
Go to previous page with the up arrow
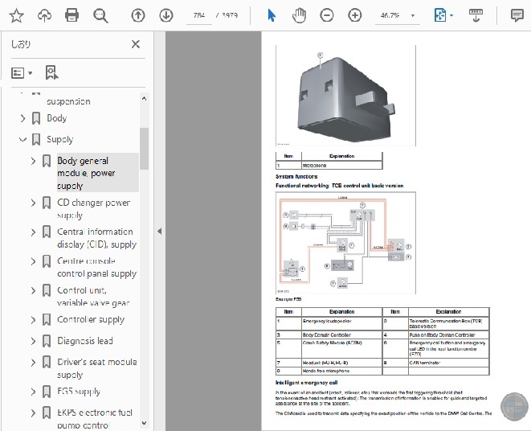click(x=138, y=15)
